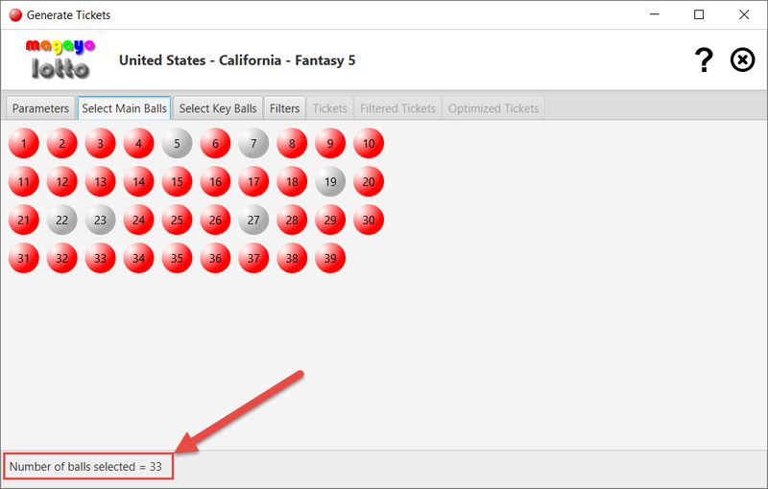Viewport: 768px width, 489px height.
Task: Open the Tickets tab
Action: [x=329, y=108]
